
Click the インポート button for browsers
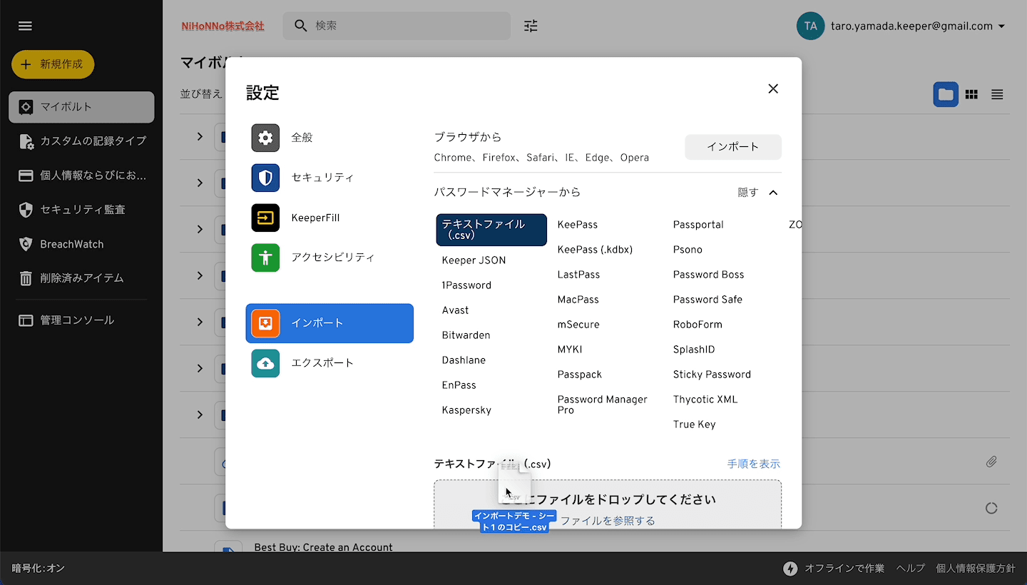(732, 147)
